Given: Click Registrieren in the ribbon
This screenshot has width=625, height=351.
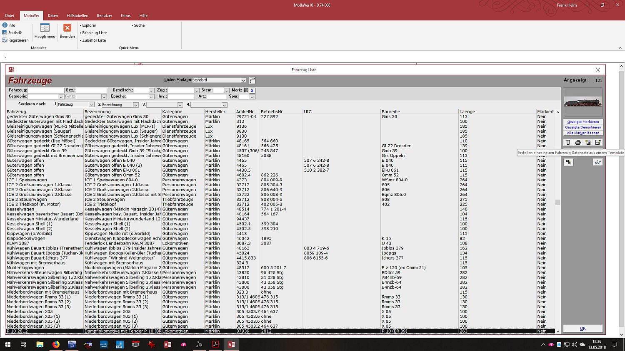Looking at the screenshot, I should pos(15,40).
